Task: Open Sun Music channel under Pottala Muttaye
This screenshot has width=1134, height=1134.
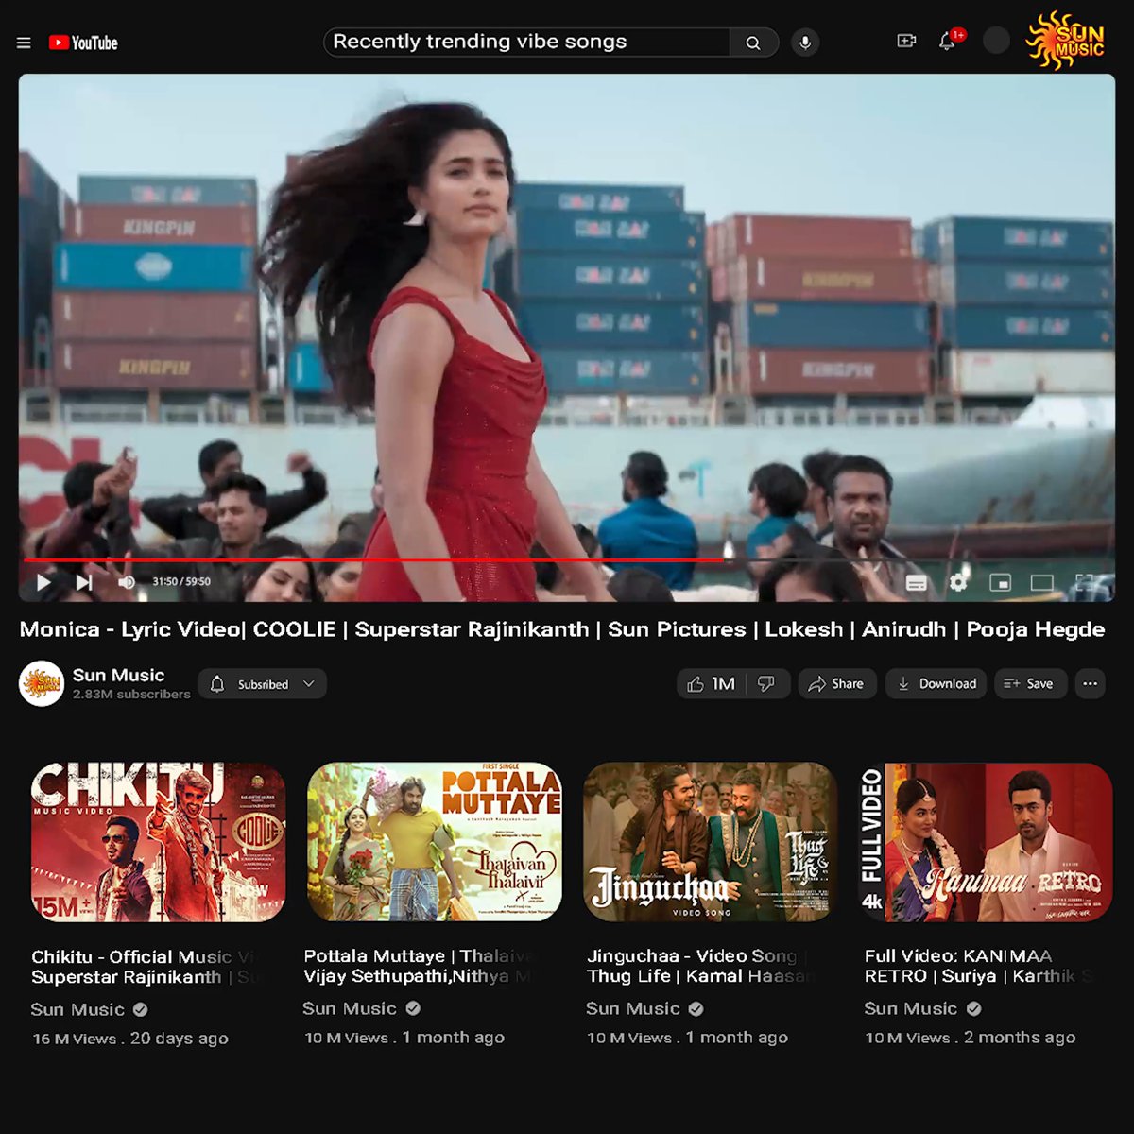Action: pos(350,1008)
